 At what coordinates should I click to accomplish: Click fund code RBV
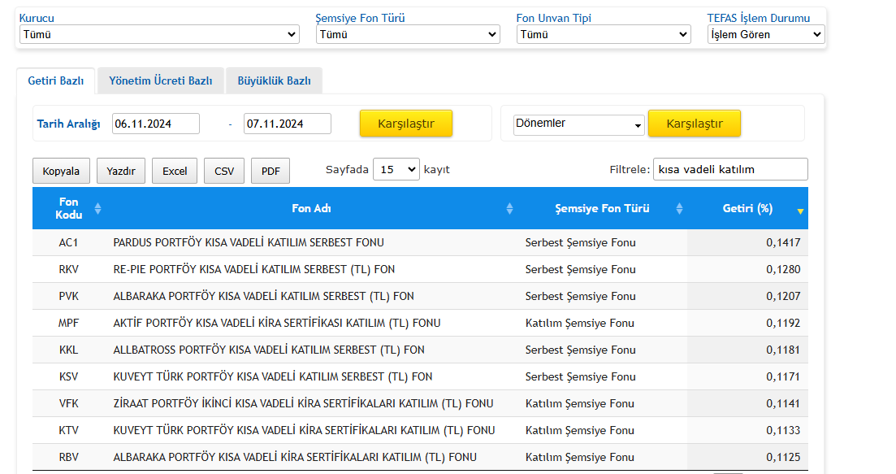pyautogui.click(x=68, y=458)
